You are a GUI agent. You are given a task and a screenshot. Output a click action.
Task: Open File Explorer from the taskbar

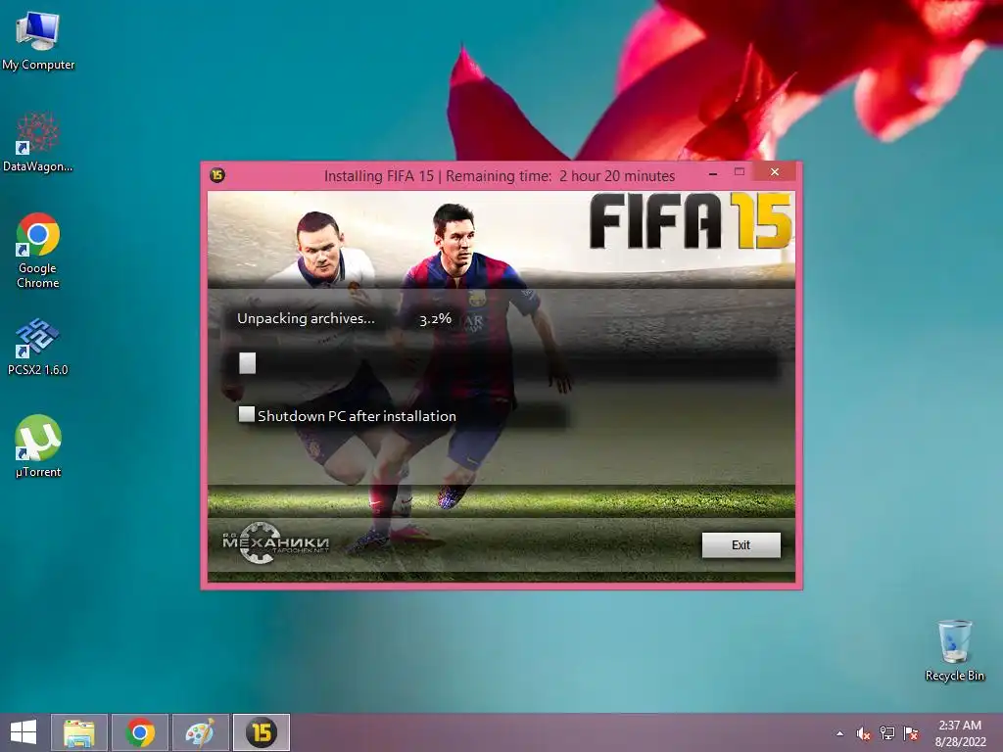pos(78,732)
